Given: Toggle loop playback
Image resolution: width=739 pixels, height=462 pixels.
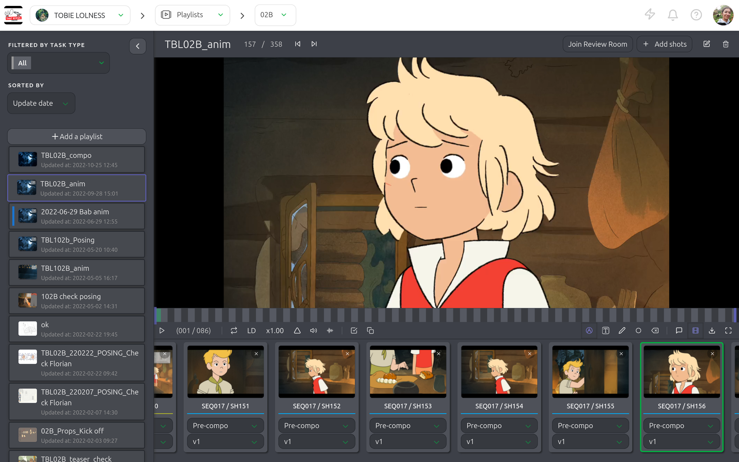Looking at the screenshot, I should [x=234, y=331].
